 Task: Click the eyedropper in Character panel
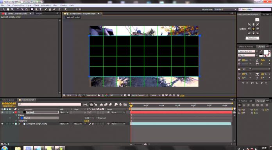coord(261,51)
